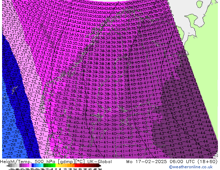Screen dimensions: 220x170
Task: Select the '(18+60)' forecast run label
Action: [208, 162]
